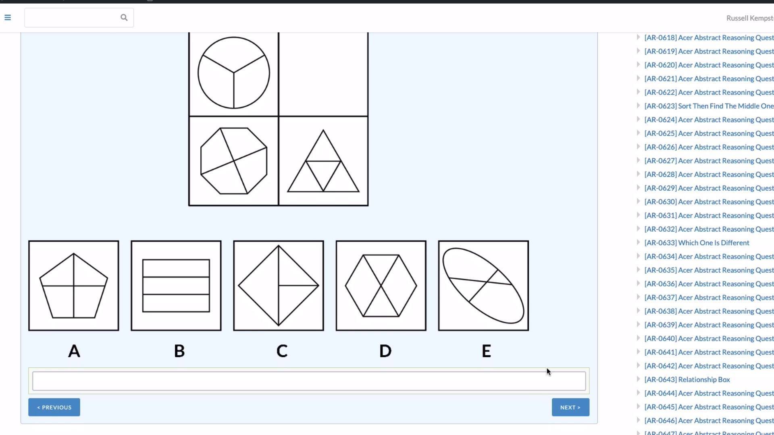Select the ellipse figure option E
This screenshot has width=774, height=435.
[x=483, y=286]
